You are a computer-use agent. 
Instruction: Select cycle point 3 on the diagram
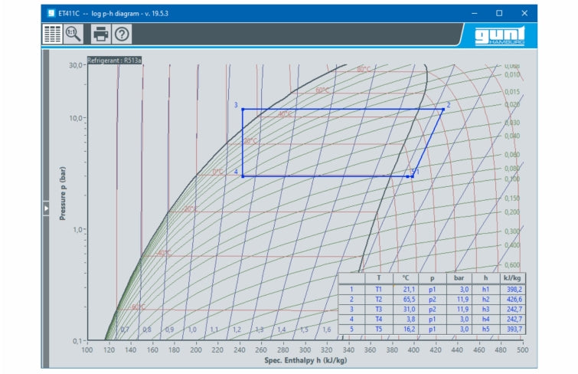pyautogui.click(x=243, y=109)
